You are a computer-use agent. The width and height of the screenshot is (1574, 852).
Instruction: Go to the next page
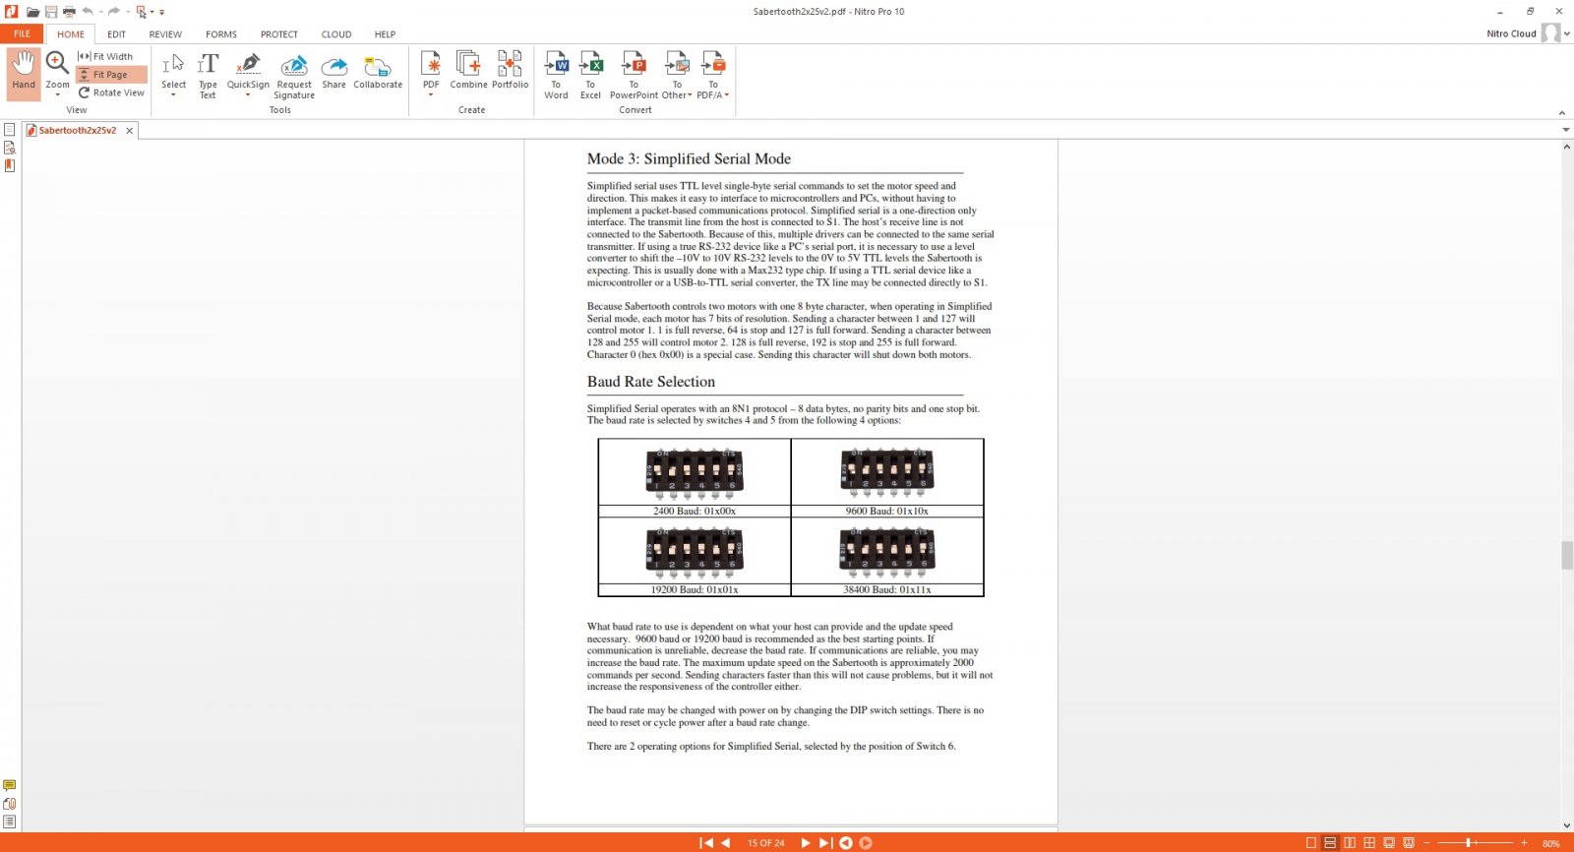coord(805,842)
